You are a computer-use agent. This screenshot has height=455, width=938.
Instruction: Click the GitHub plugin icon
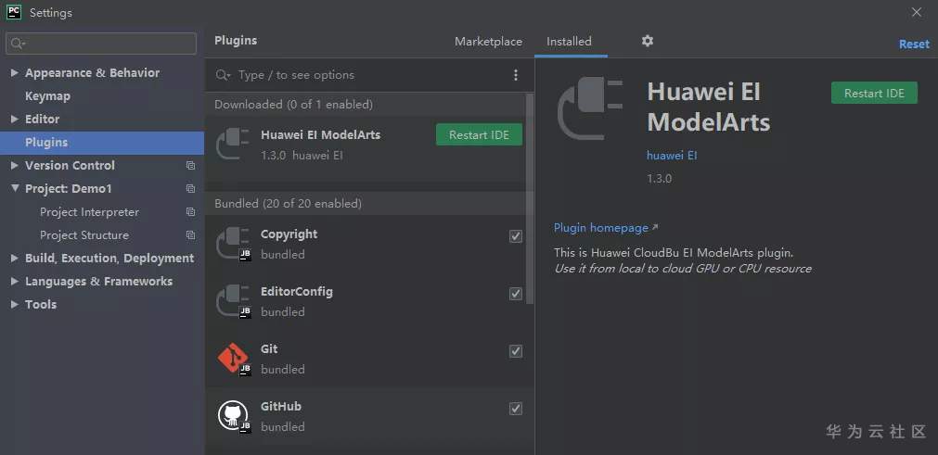tap(233, 416)
